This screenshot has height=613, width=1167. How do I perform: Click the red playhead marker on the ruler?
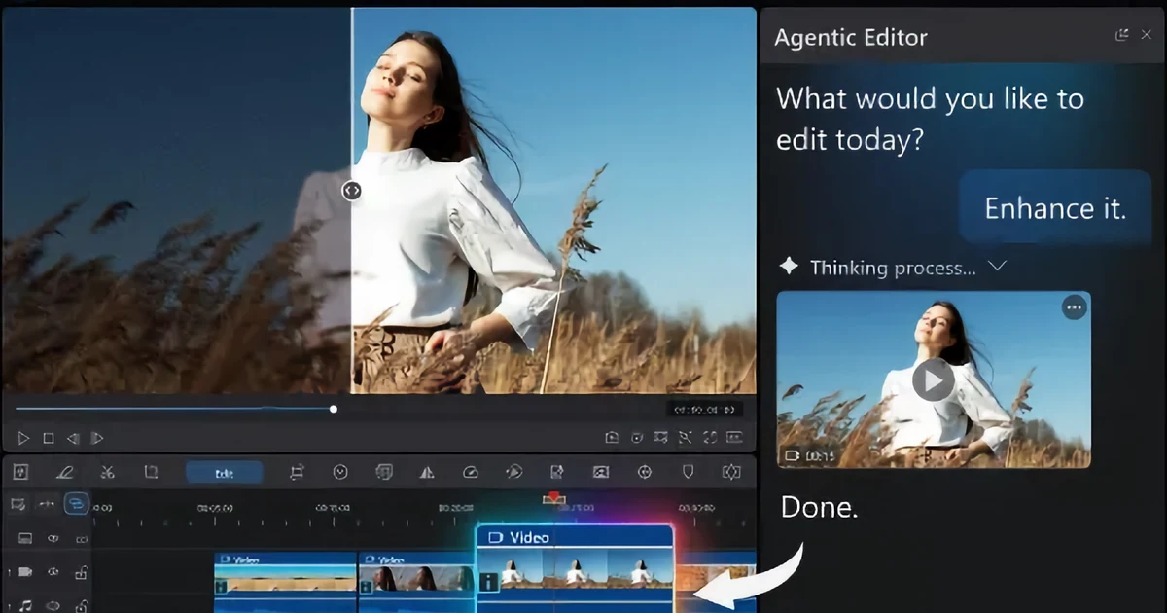[x=553, y=498]
